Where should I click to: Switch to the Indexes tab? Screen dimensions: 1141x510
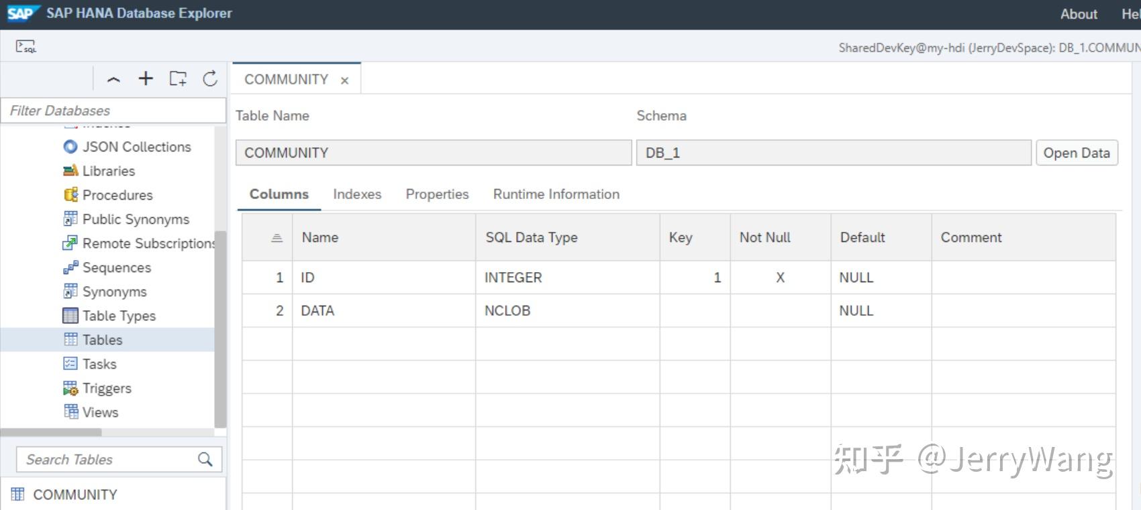(x=357, y=194)
